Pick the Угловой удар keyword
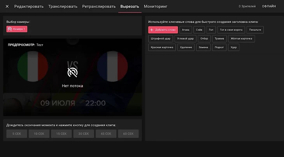 pos(185,38)
